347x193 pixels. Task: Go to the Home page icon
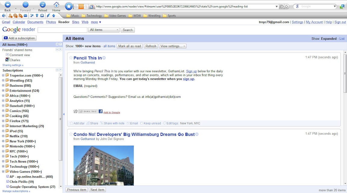(56, 5)
